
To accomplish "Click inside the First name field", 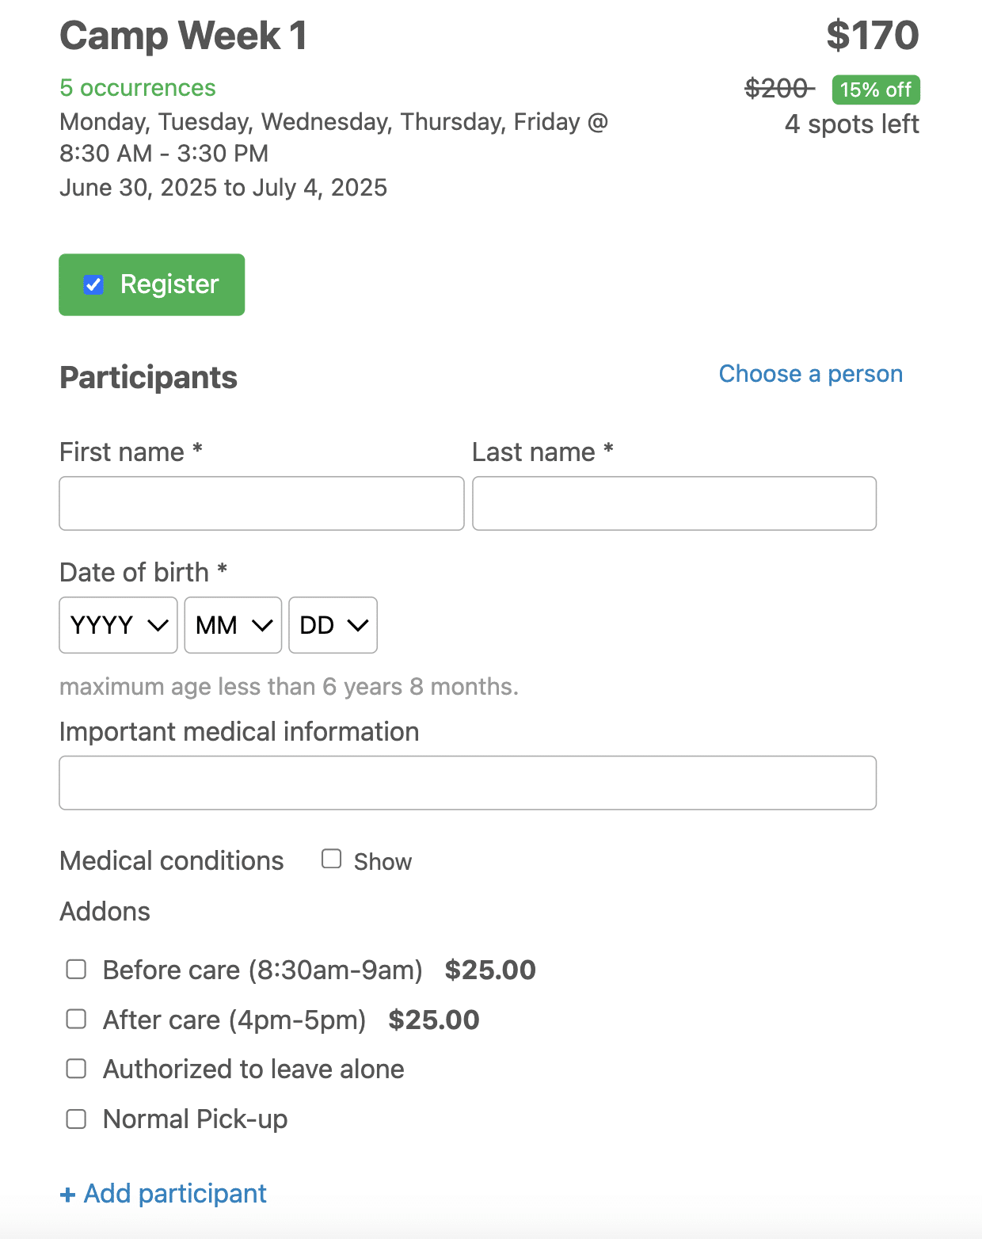I will (x=261, y=503).
